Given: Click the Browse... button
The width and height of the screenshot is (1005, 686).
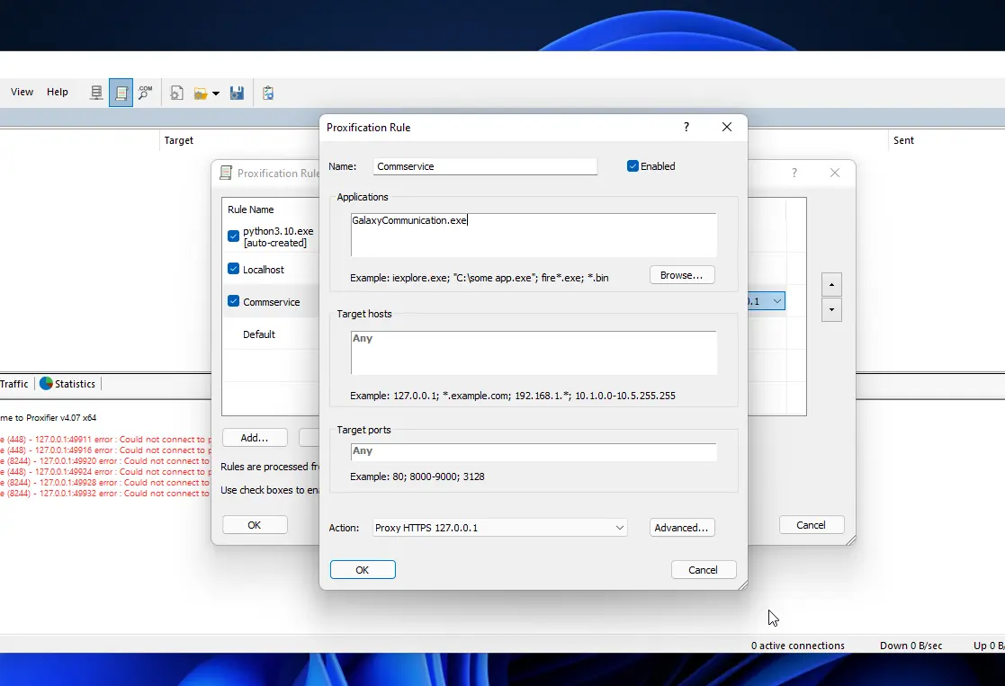Looking at the screenshot, I should pos(682,275).
